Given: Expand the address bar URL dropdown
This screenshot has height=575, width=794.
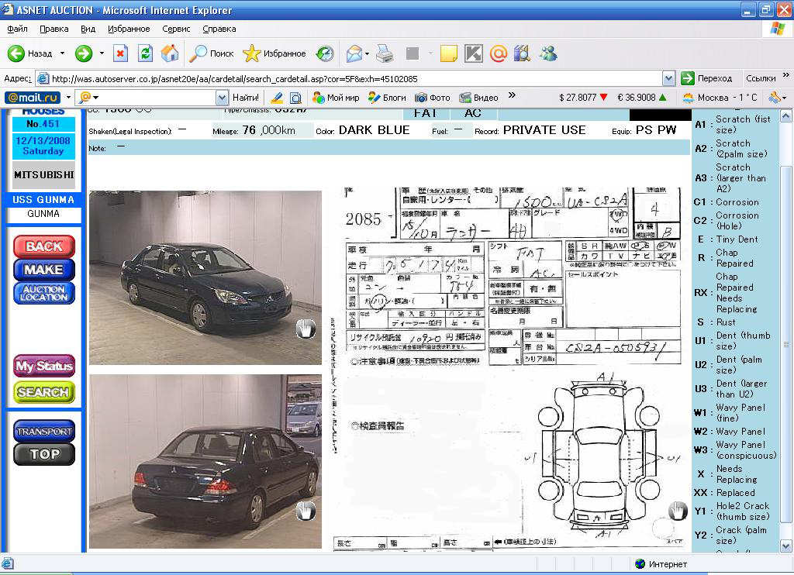Looking at the screenshot, I should [669, 78].
